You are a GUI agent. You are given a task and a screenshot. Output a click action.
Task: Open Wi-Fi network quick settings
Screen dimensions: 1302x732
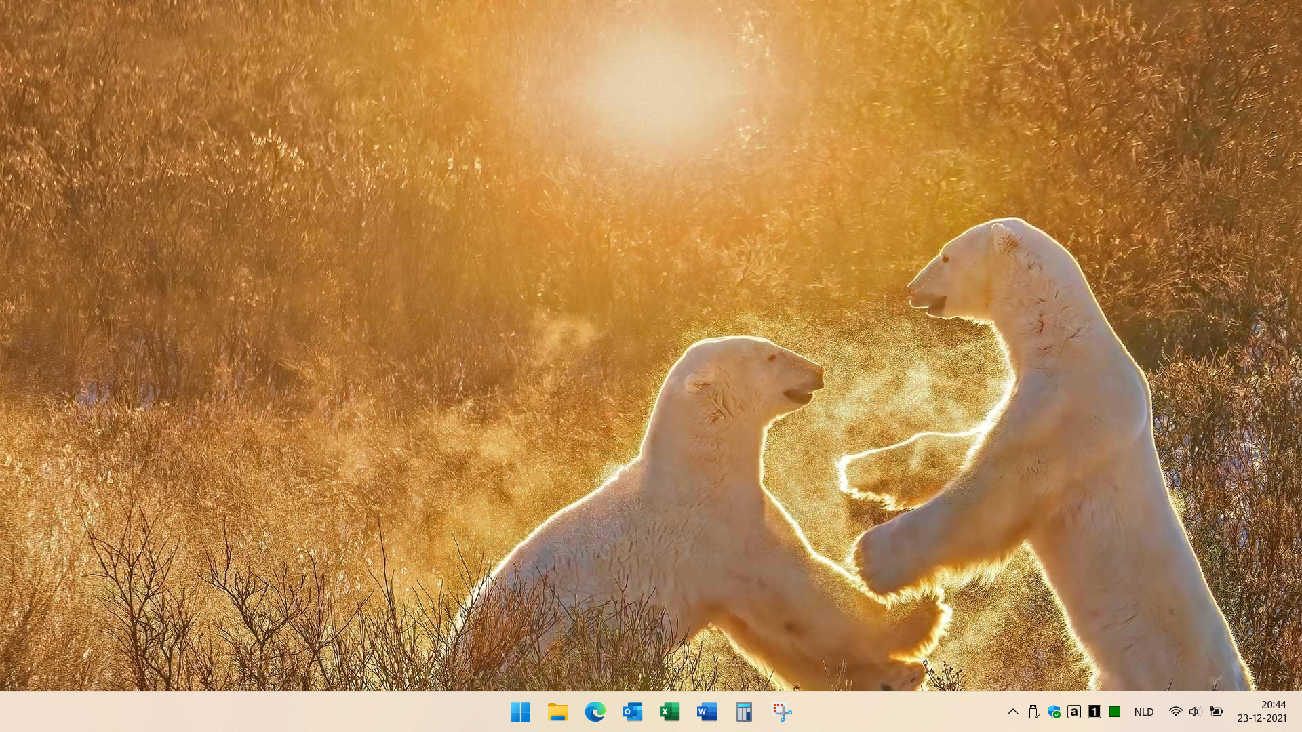tap(1175, 712)
